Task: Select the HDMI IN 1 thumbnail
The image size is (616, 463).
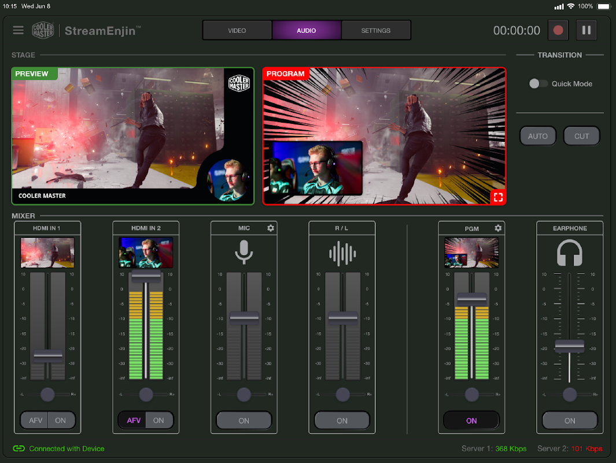Action: coord(47,252)
